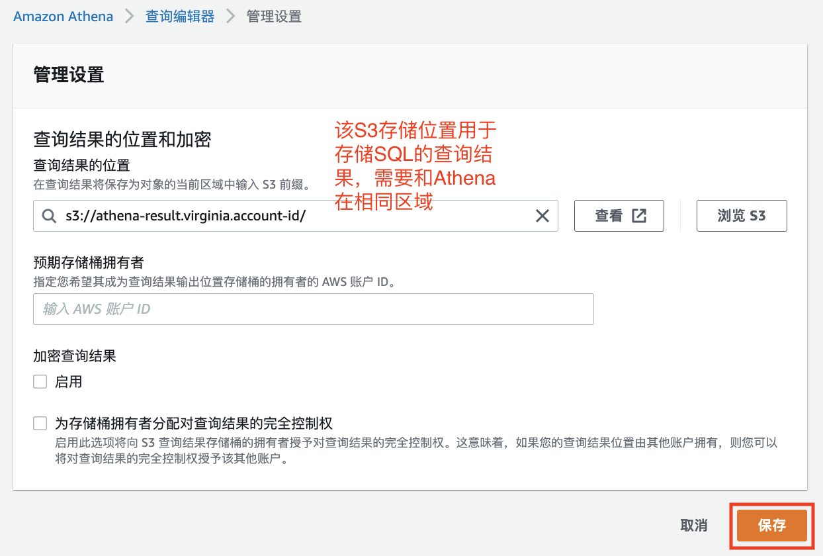The image size is (823, 556).
Task: Open the 查询编辑器 breadcrumb link
Action: pos(179,16)
